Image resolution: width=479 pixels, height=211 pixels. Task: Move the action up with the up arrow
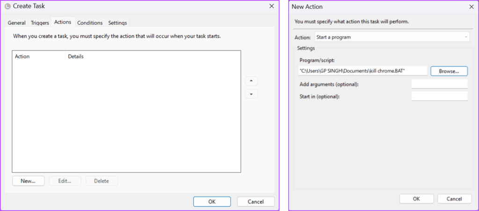coord(251,81)
